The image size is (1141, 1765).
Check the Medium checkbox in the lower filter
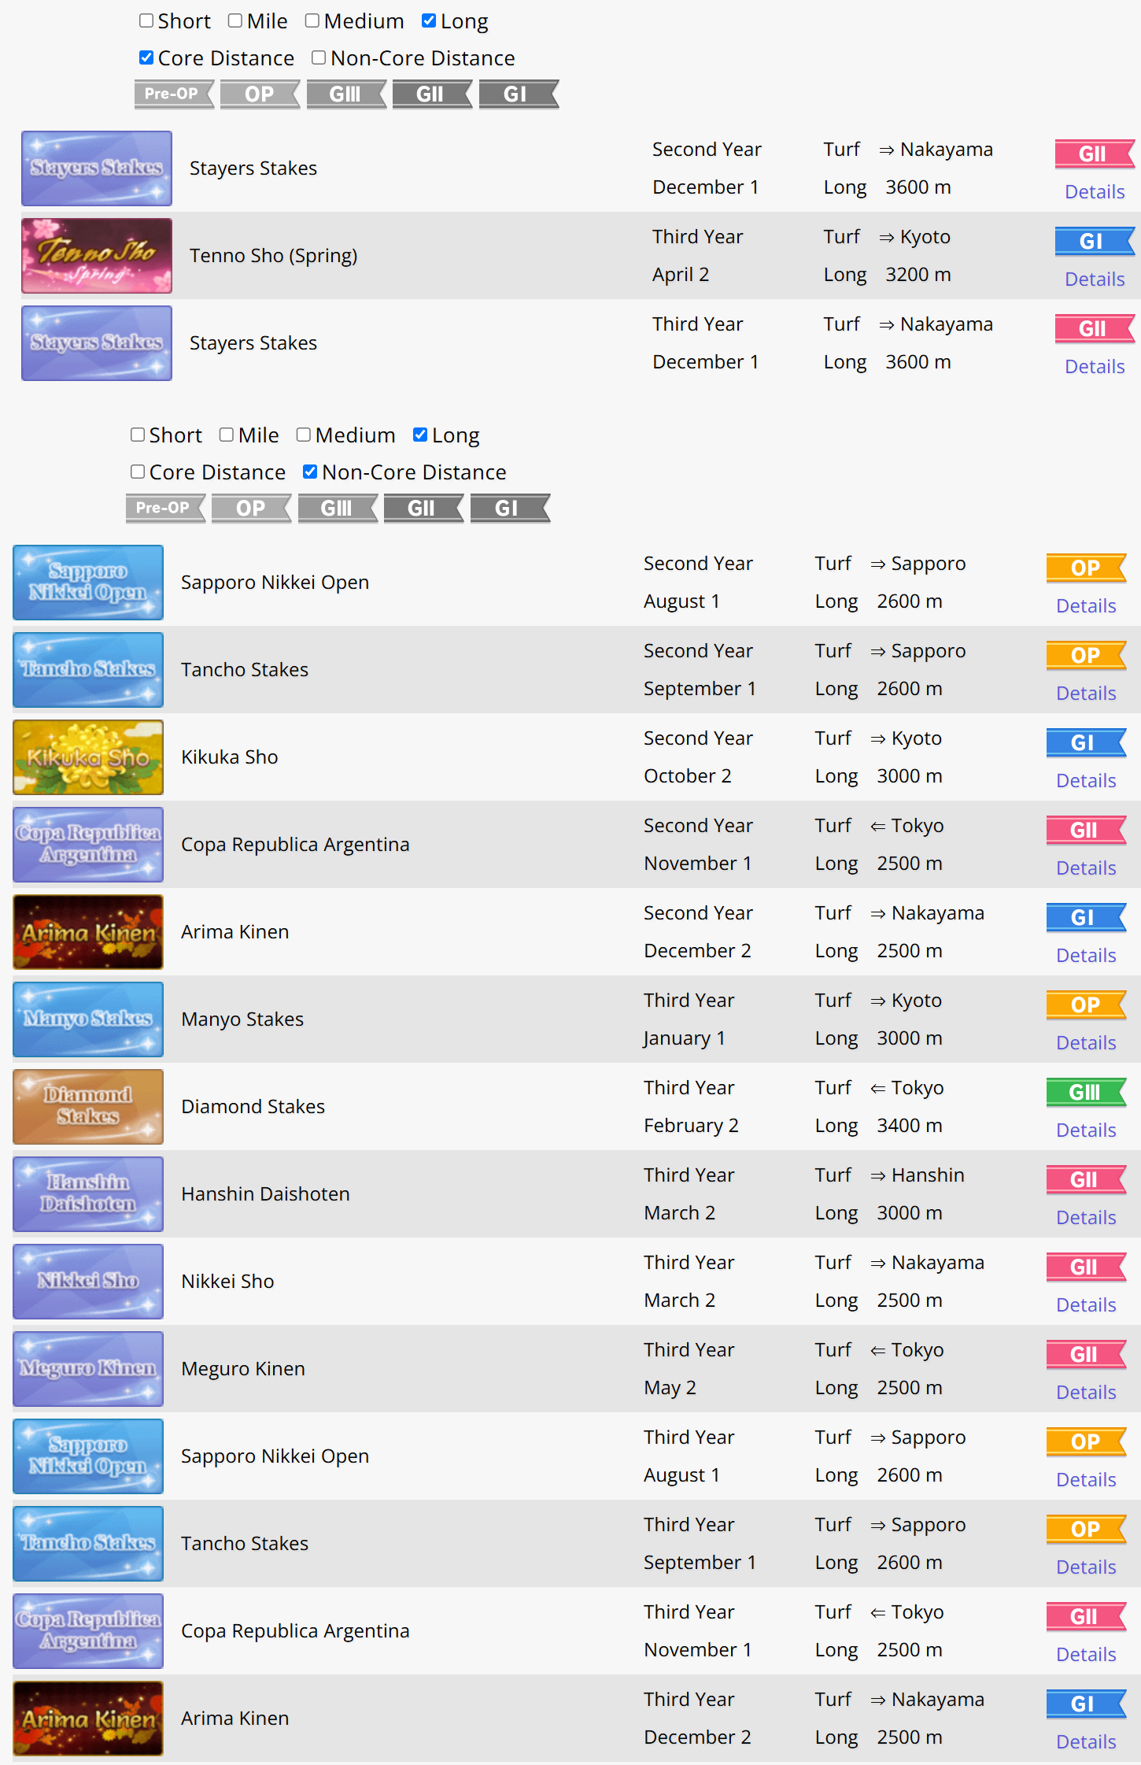click(x=304, y=435)
